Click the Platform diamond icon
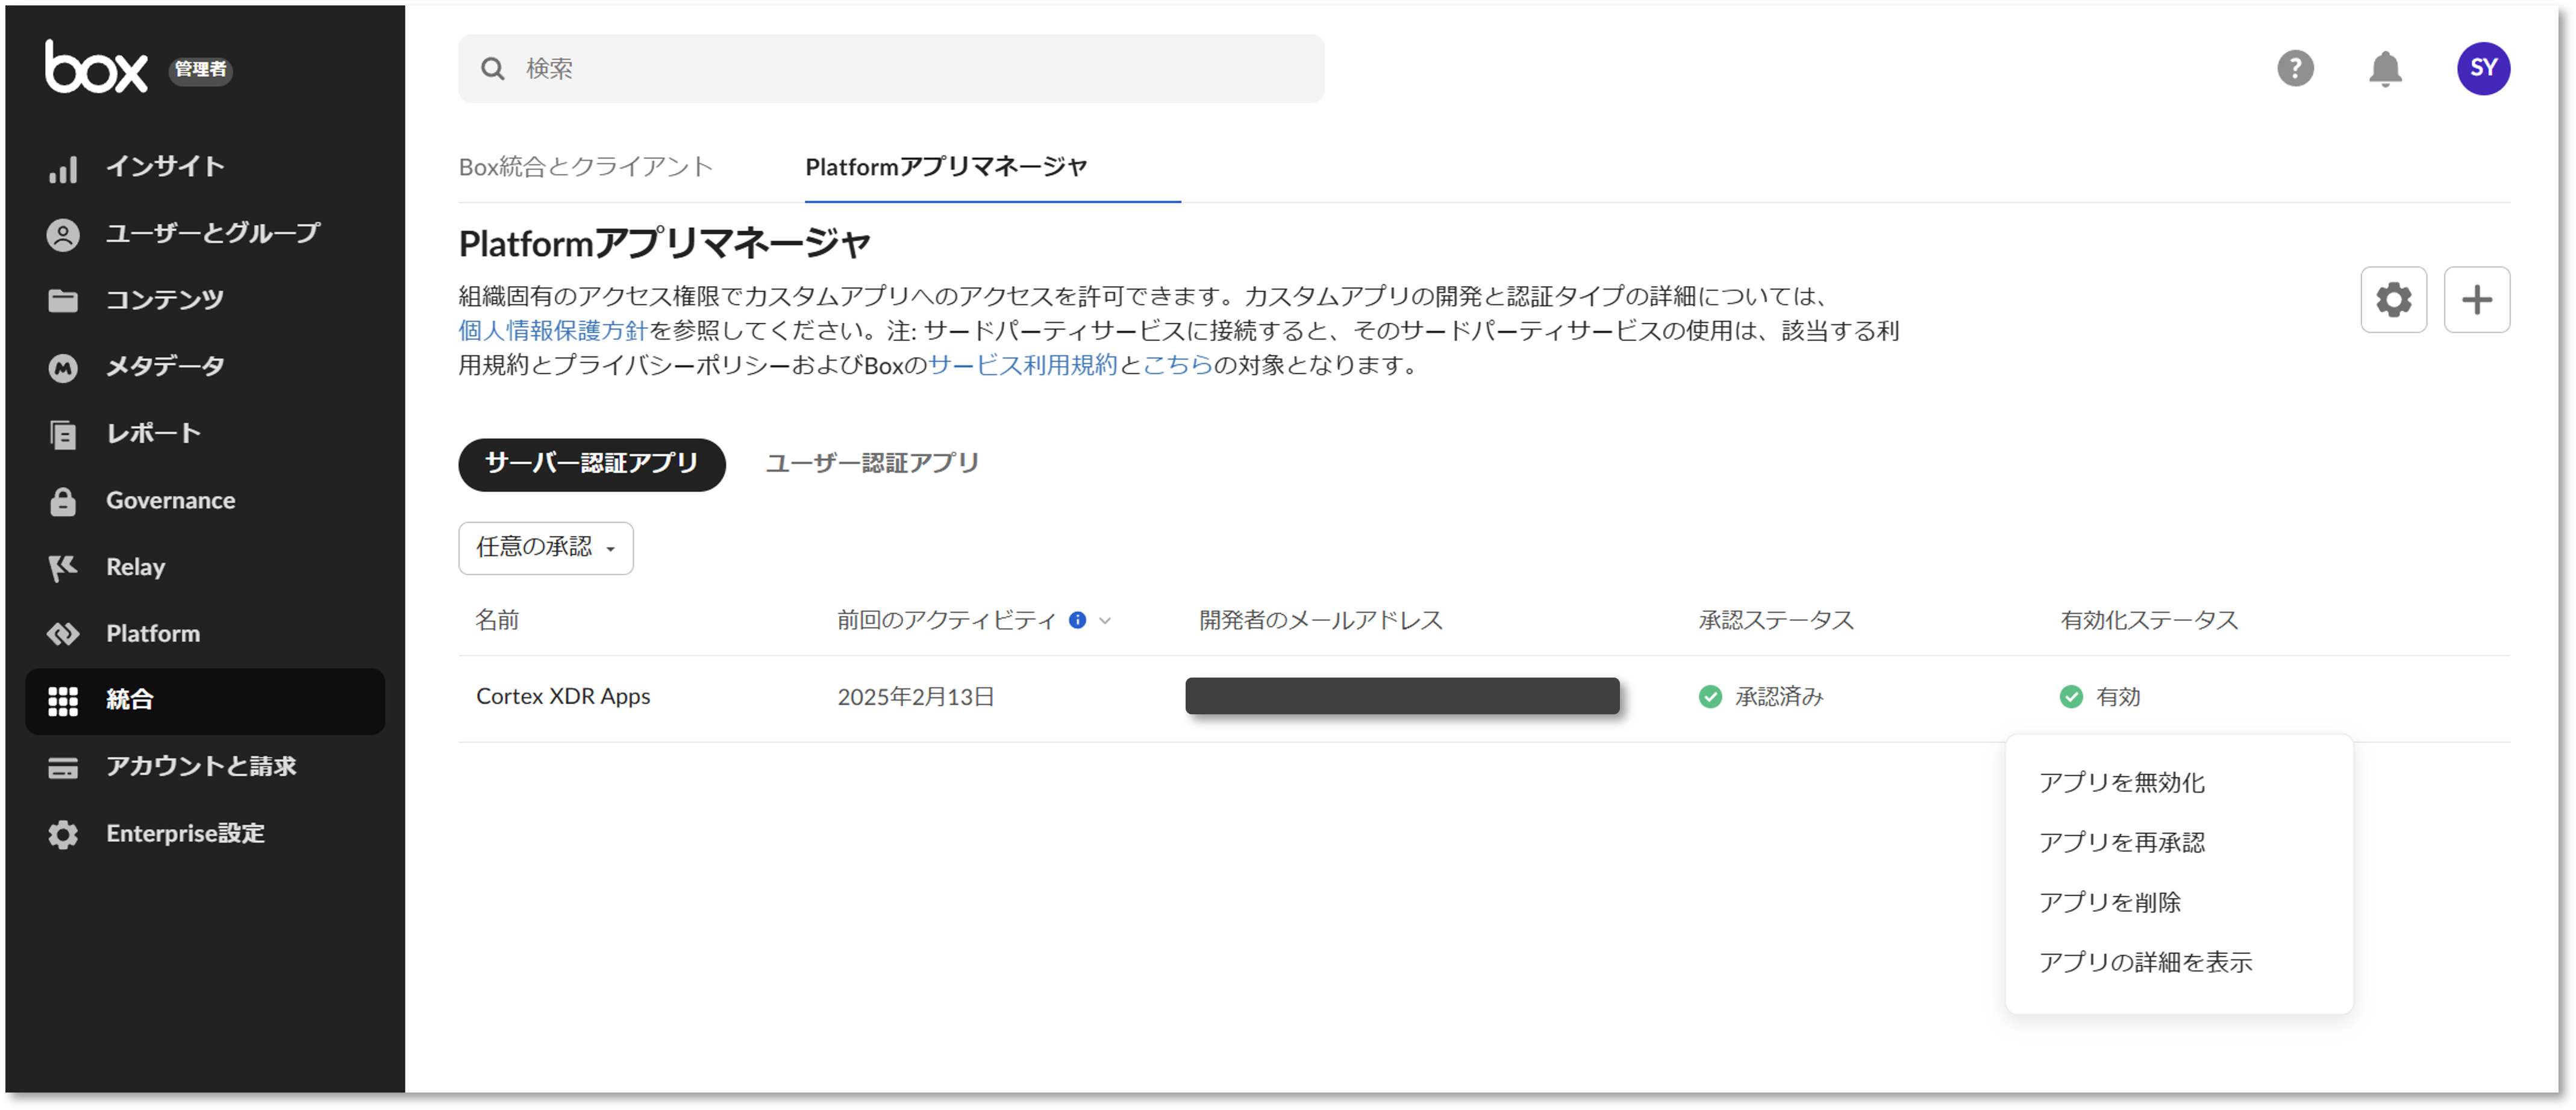This screenshot has width=2576, height=1110. [63, 634]
